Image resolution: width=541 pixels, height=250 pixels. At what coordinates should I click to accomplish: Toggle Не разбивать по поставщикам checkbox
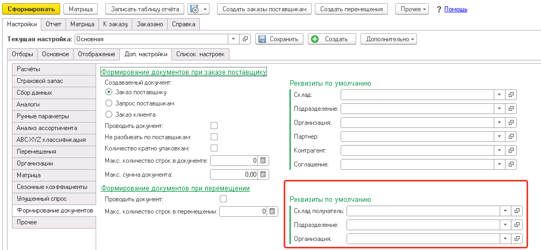point(214,137)
